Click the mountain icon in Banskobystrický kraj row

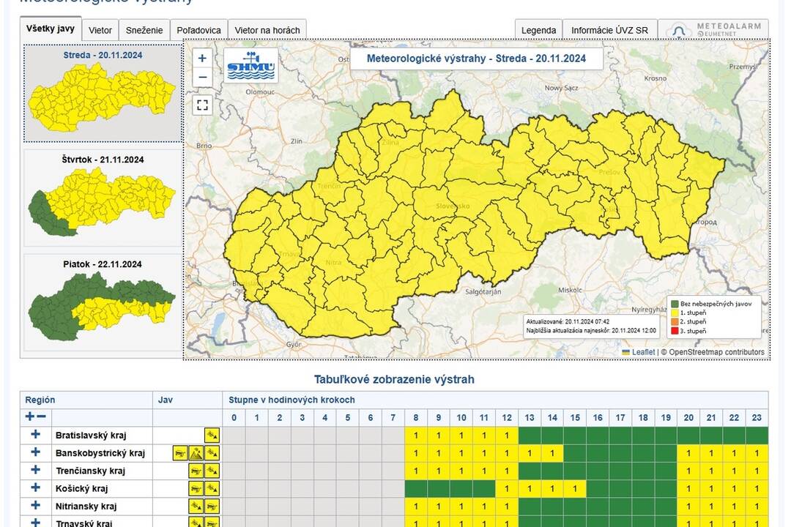pos(196,453)
